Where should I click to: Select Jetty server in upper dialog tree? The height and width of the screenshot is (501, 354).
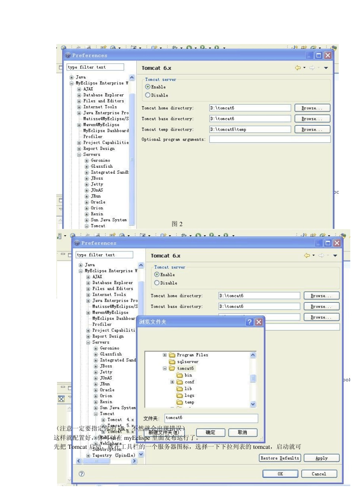(x=97, y=184)
